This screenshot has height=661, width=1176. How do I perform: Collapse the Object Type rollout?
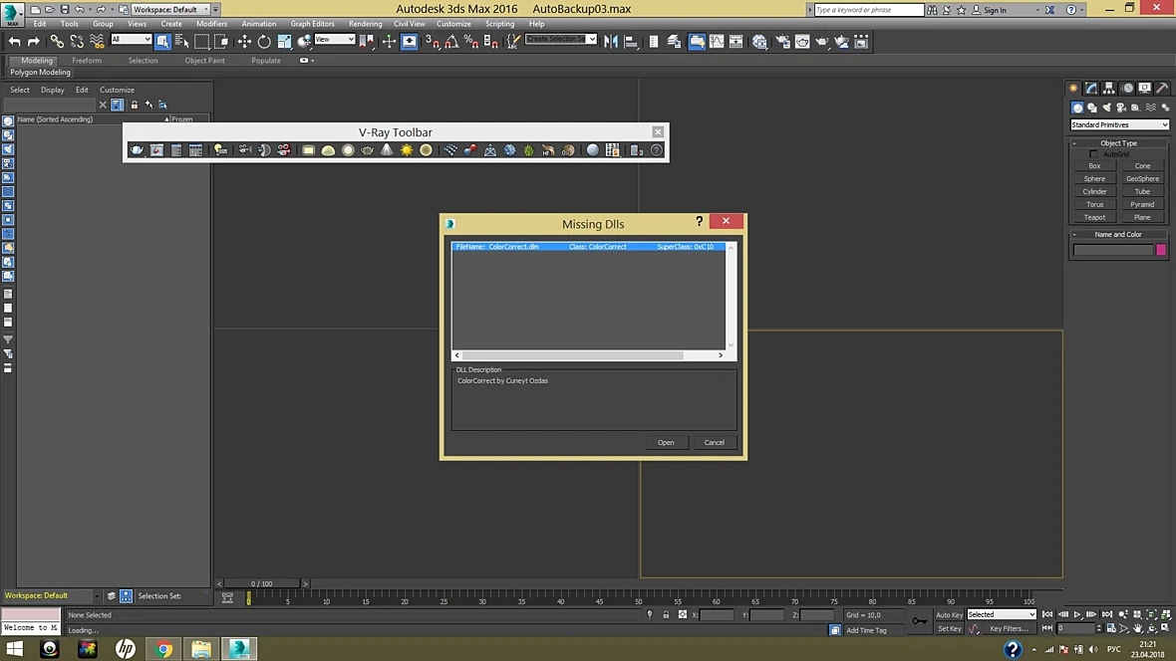pos(1118,143)
